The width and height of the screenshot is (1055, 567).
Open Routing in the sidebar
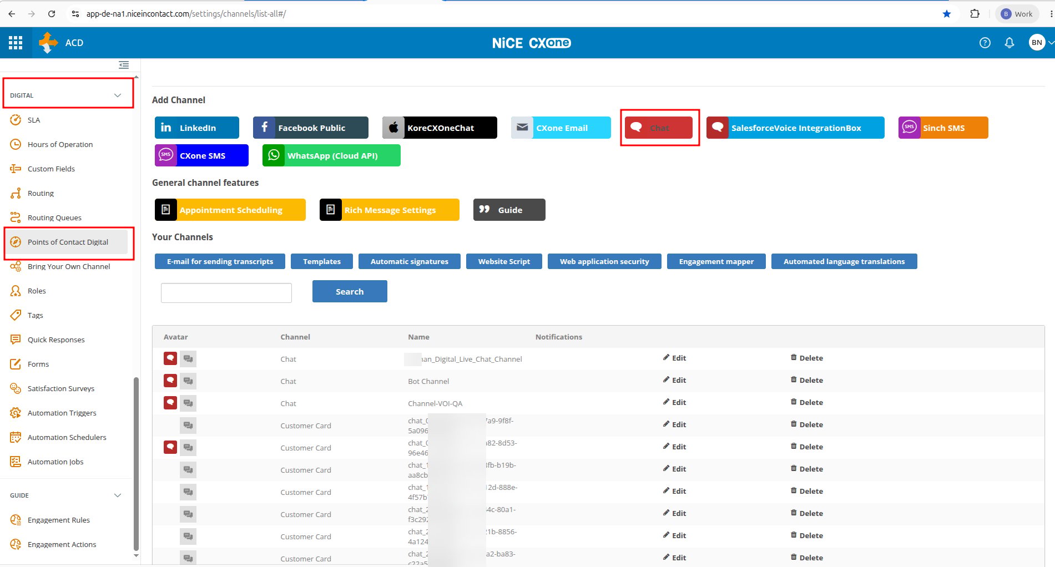point(41,193)
